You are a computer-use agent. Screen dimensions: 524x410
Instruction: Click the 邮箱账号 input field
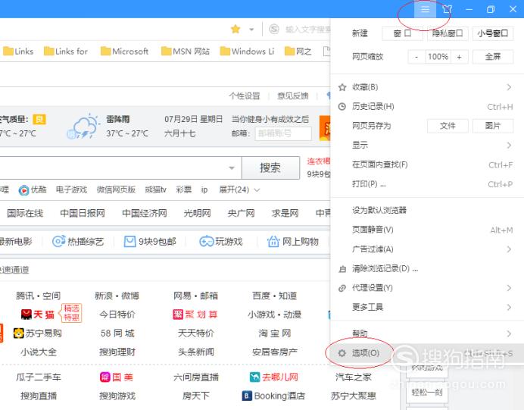(283, 133)
